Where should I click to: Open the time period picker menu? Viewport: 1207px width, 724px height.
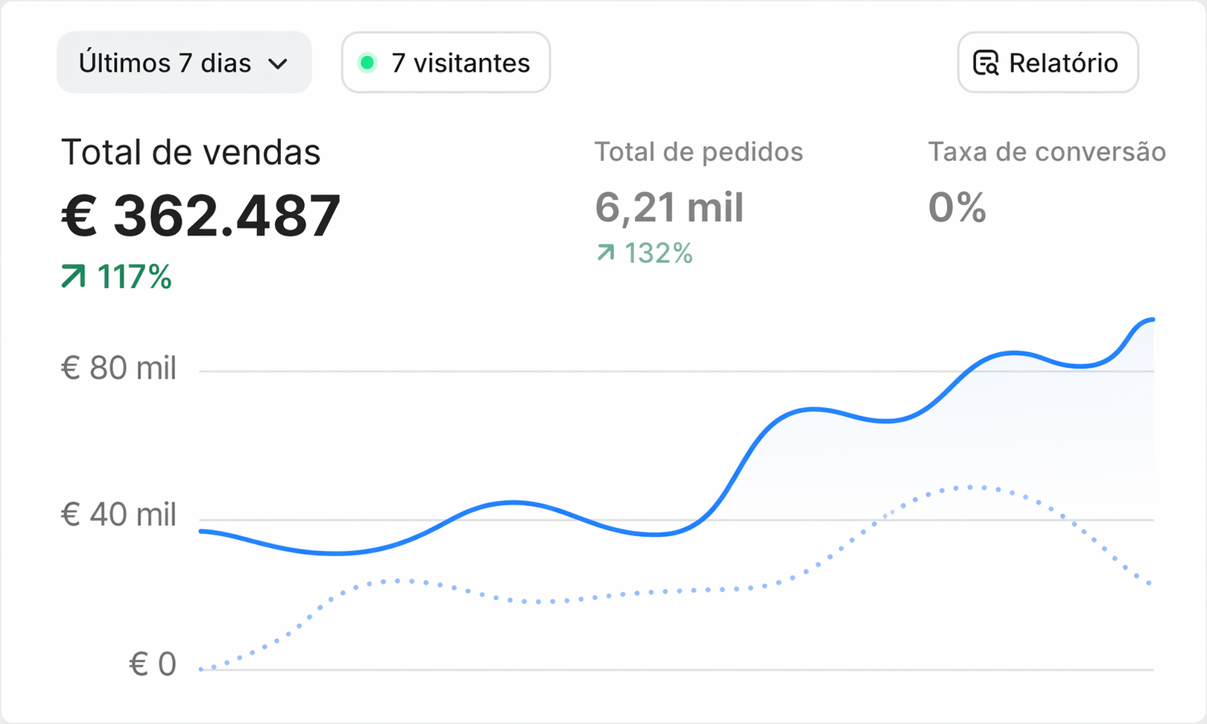point(183,63)
